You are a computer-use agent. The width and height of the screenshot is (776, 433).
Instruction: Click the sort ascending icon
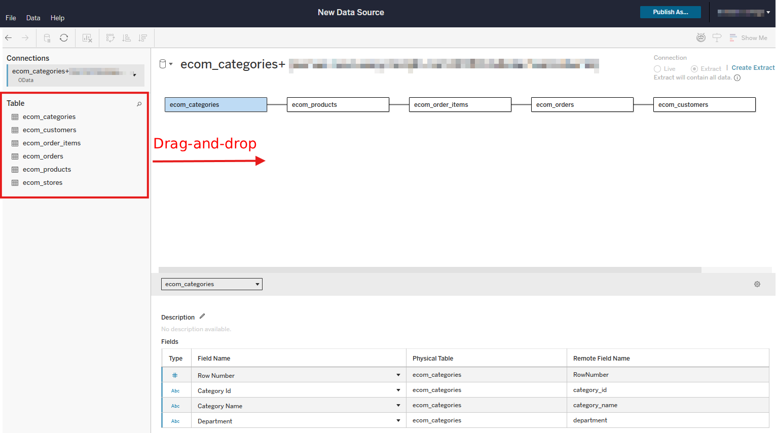click(x=127, y=38)
